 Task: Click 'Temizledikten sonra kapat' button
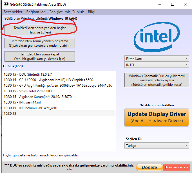tap(40, 57)
